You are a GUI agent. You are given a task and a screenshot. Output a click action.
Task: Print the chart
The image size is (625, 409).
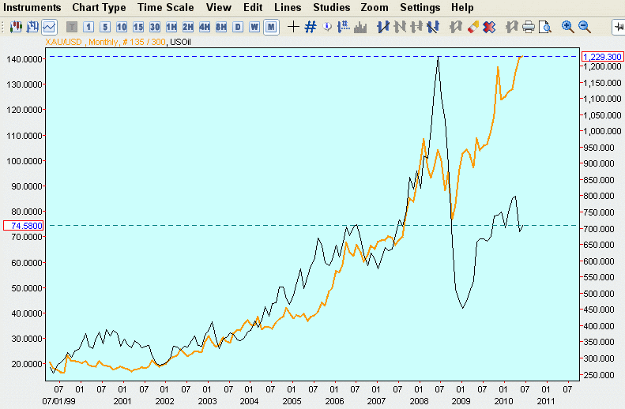529,27
